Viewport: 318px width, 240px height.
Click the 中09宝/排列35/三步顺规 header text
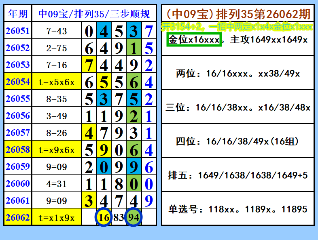pyautogui.click(x=94, y=14)
